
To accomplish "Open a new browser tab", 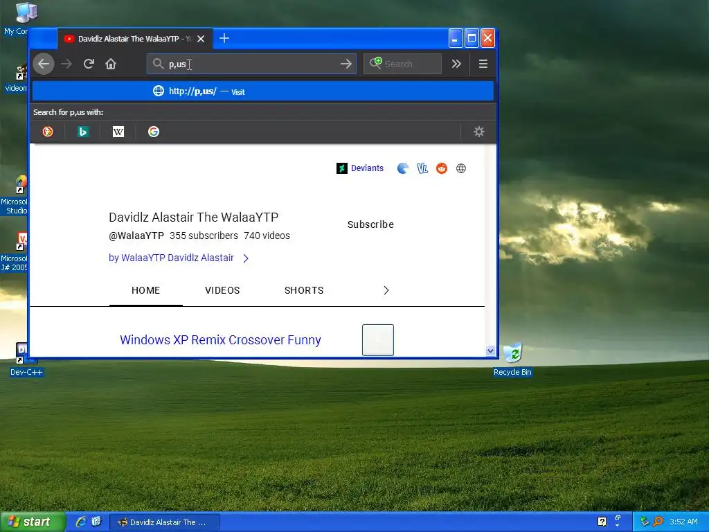I will click(224, 39).
